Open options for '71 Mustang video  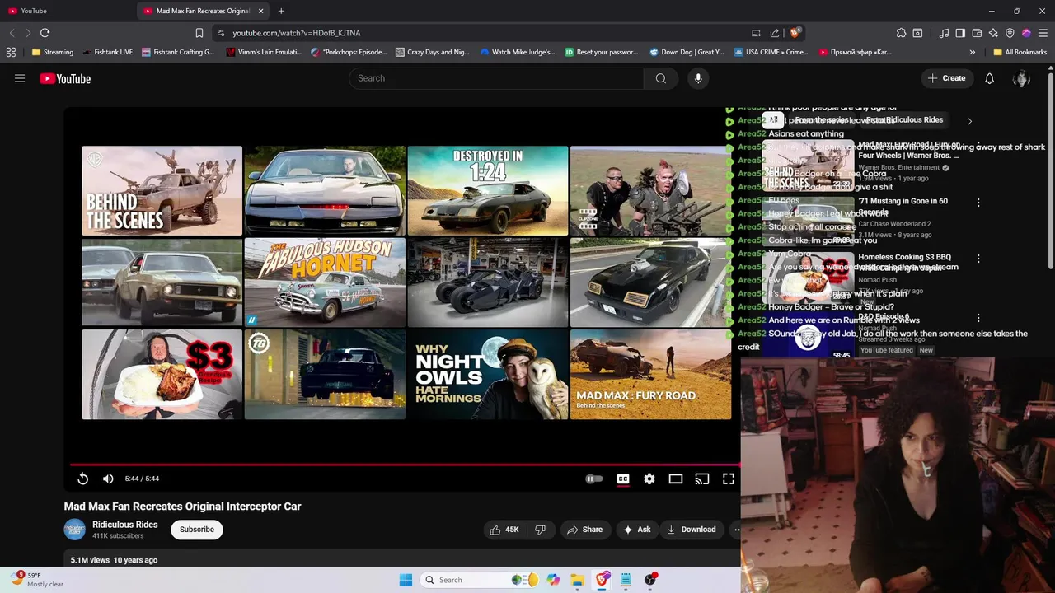point(978,202)
